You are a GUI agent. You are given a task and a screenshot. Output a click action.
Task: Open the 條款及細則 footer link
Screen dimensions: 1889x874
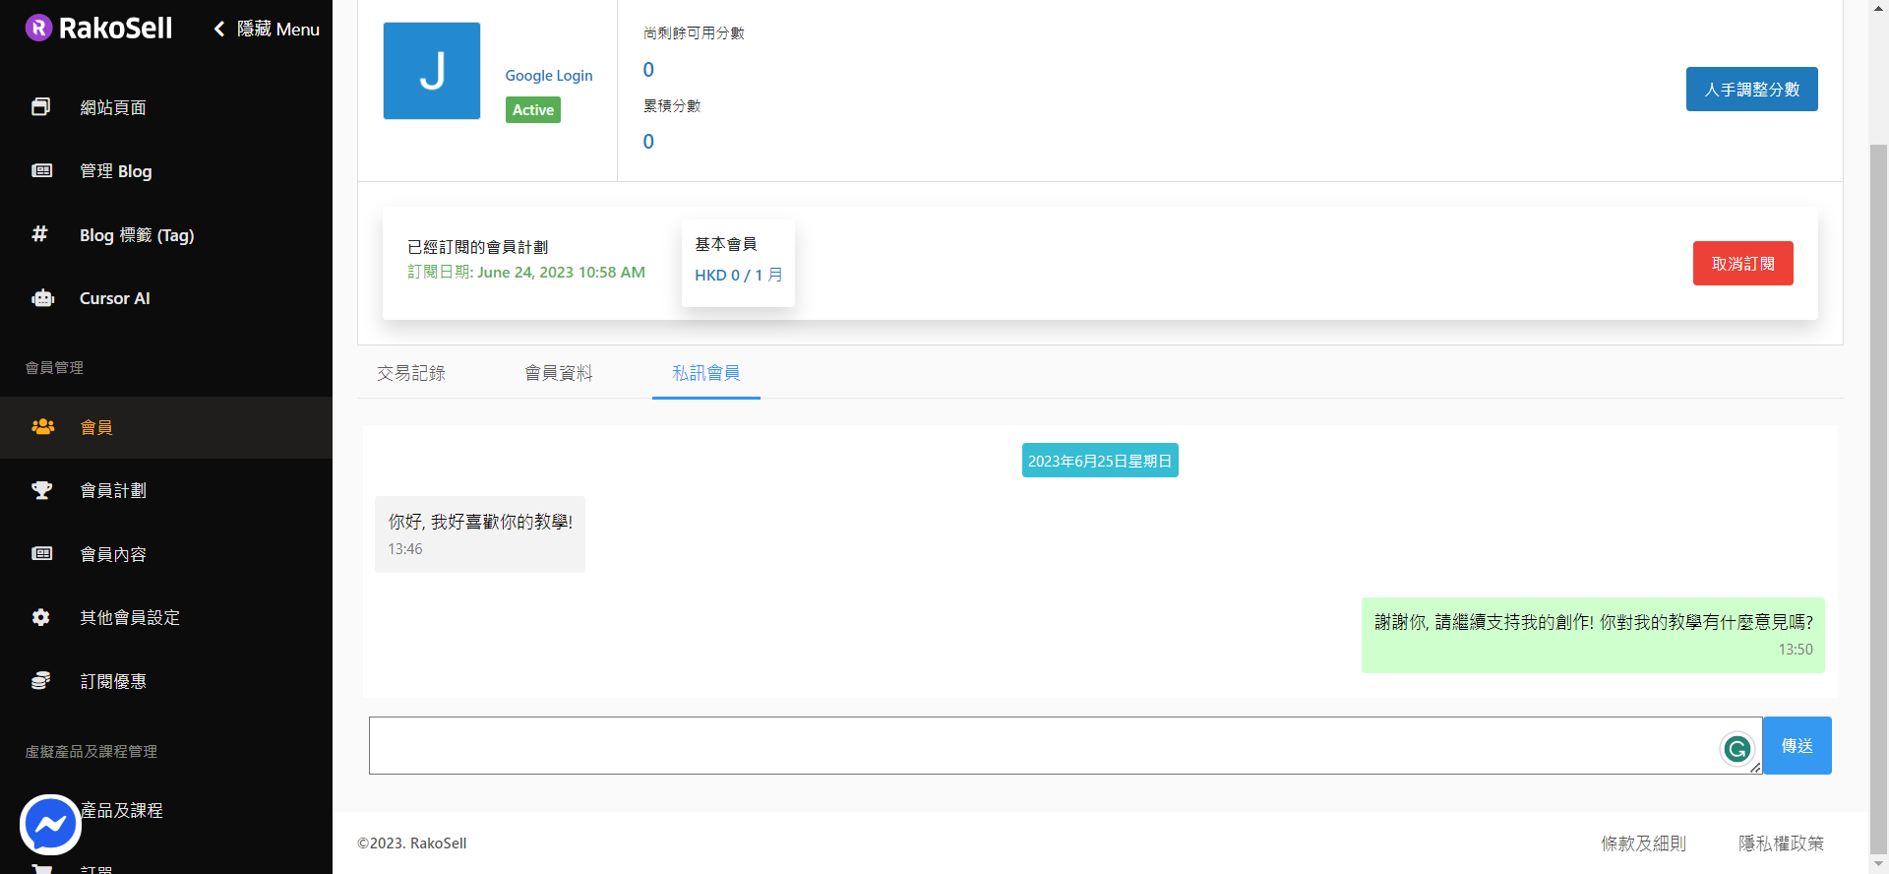(x=1643, y=843)
